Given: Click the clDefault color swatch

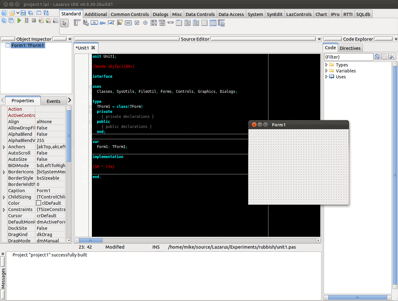Looking at the screenshot, I should tap(39, 203).
